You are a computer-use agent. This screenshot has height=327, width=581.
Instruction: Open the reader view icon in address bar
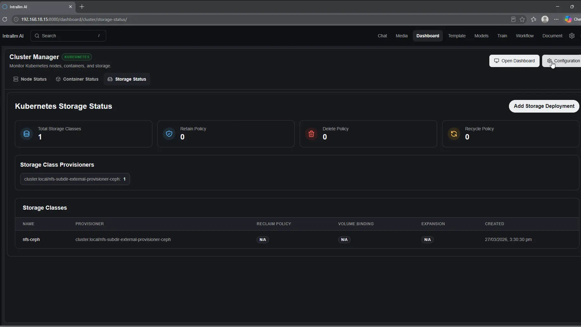pos(513,19)
